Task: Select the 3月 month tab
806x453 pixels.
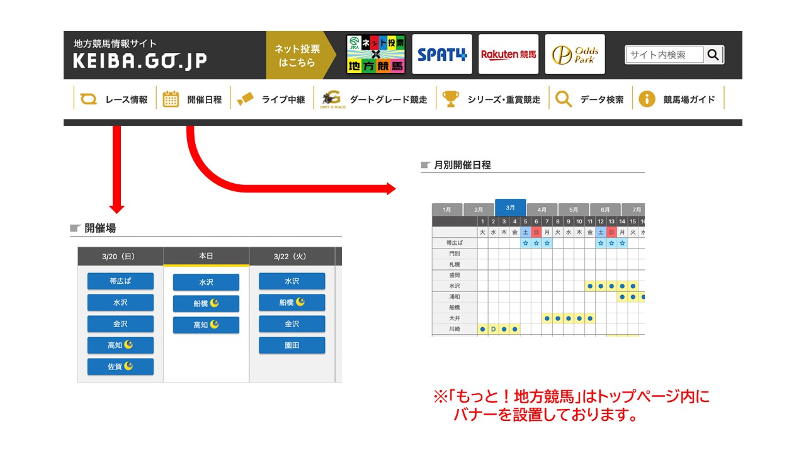Action: pyautogui.click(x=510, y=208)
